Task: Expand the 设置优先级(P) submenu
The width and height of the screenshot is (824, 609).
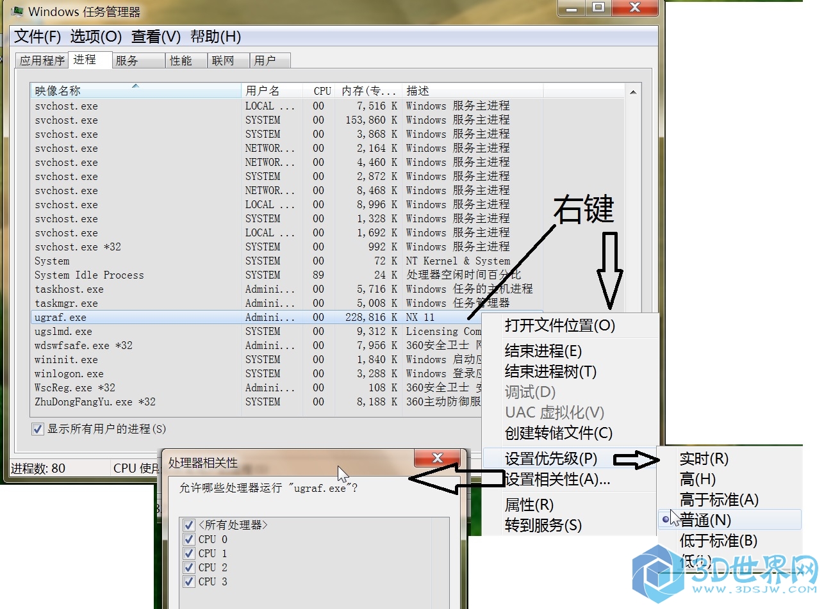Action: tap(570, 459)
